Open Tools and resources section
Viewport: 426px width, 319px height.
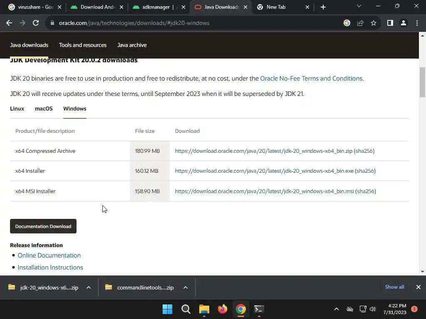pyautogui.click(x=83, y=45)
